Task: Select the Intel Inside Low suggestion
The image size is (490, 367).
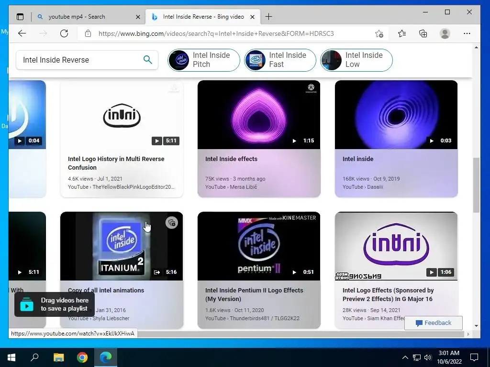Action: pyautogui.click(x=356, y=60)
